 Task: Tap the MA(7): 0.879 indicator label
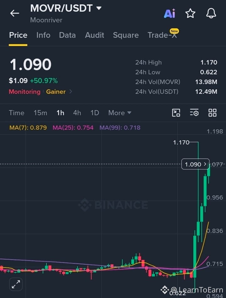tap(28, 127)
